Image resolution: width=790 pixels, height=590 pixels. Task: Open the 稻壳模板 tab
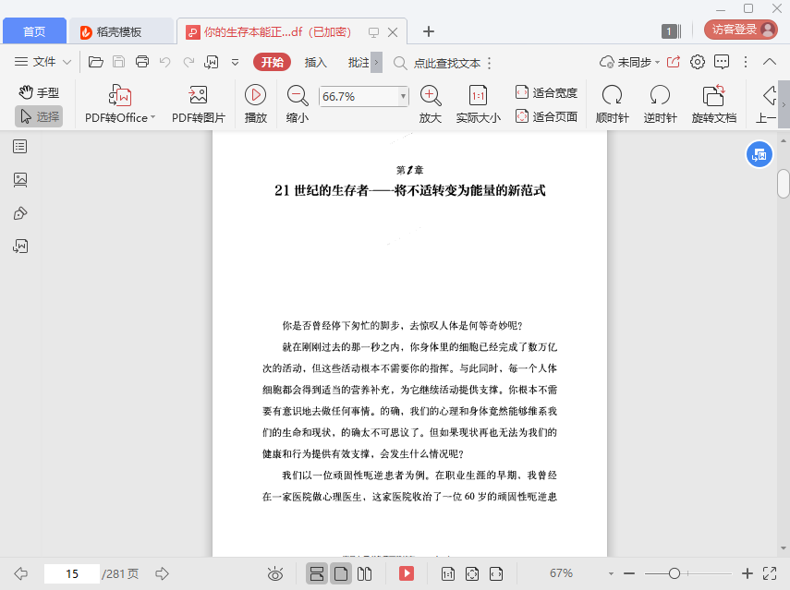point(120,31)
